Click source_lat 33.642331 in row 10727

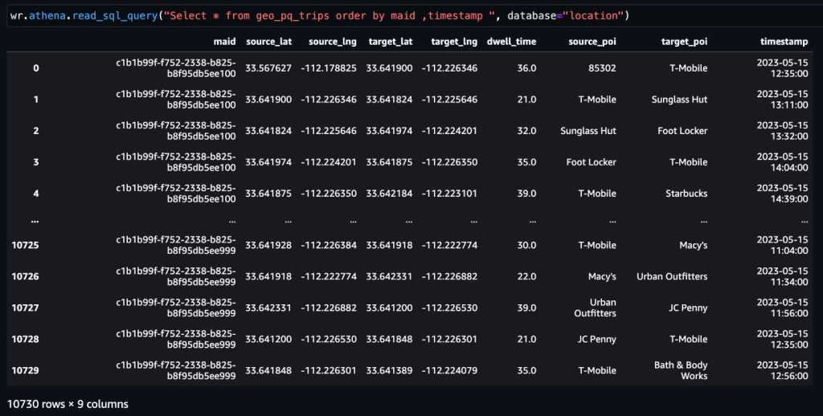tap(268, 308)
